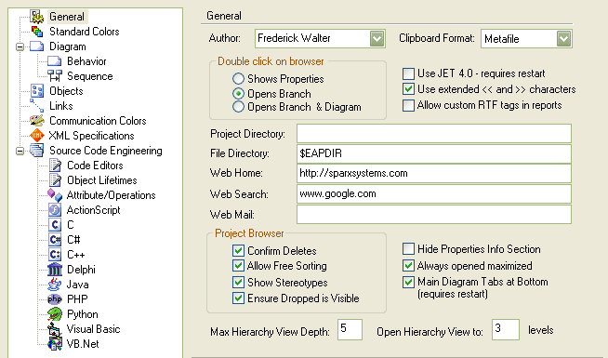Select Object Lifetimes tree entry
This screenshot has width=608, height=358.
tap(102, 180)
